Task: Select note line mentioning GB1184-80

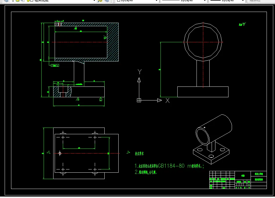Action: 169,166
